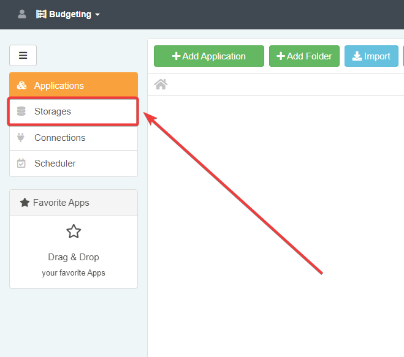Screen dimensions: 404x357
Task: Click the abacus icon beside Budgeting
Action: (41, 14)
